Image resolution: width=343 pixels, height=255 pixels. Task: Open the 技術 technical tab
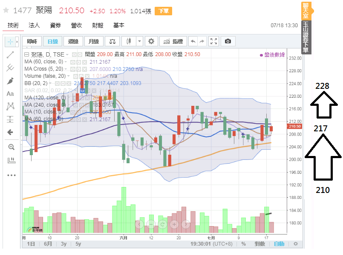[x=13, y=25]
